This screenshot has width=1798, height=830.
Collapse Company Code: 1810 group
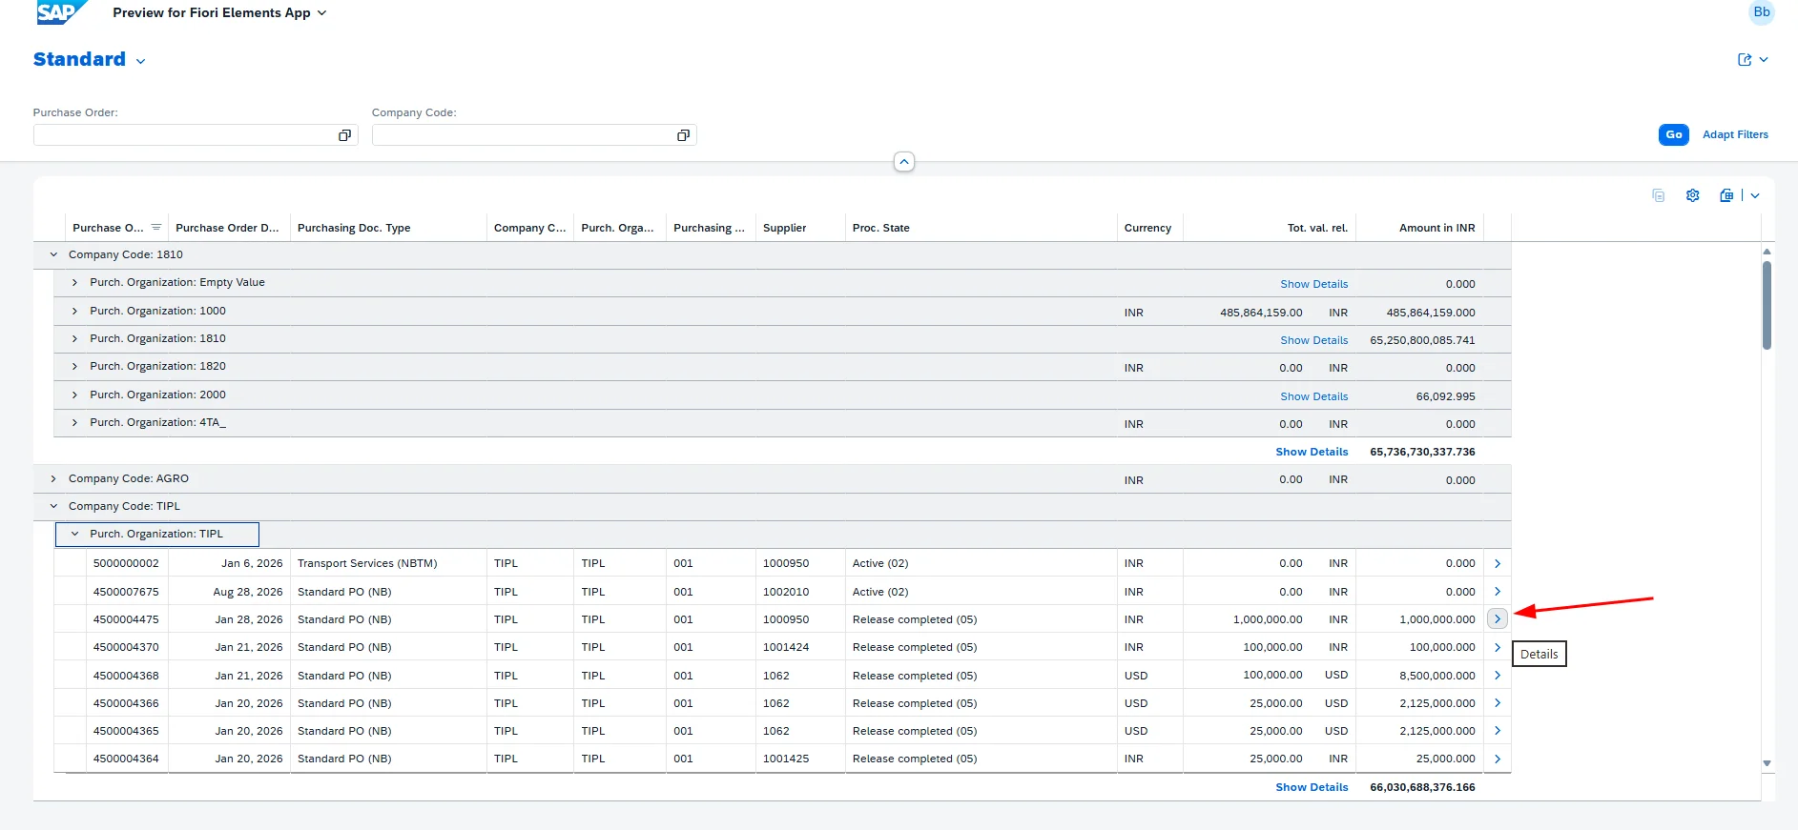pos(53,254)
